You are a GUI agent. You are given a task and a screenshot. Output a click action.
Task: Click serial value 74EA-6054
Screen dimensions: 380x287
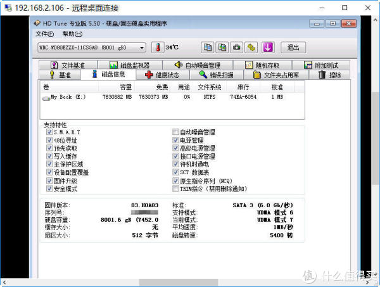coord(243,97)
